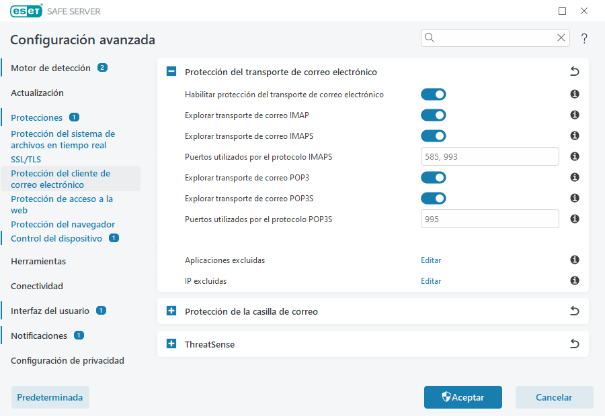Expand Protección de la casilla de correo

171,311
